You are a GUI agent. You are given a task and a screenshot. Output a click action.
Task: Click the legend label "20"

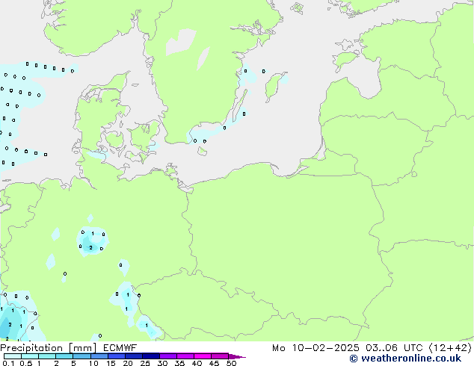pos(128,363)
